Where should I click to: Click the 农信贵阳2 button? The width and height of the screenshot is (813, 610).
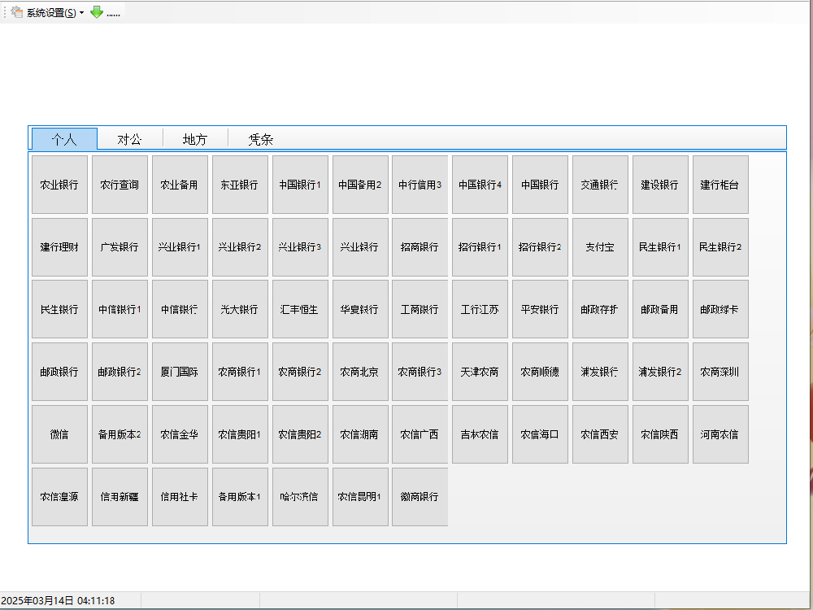pyautogui.click(x=300, y=434)
